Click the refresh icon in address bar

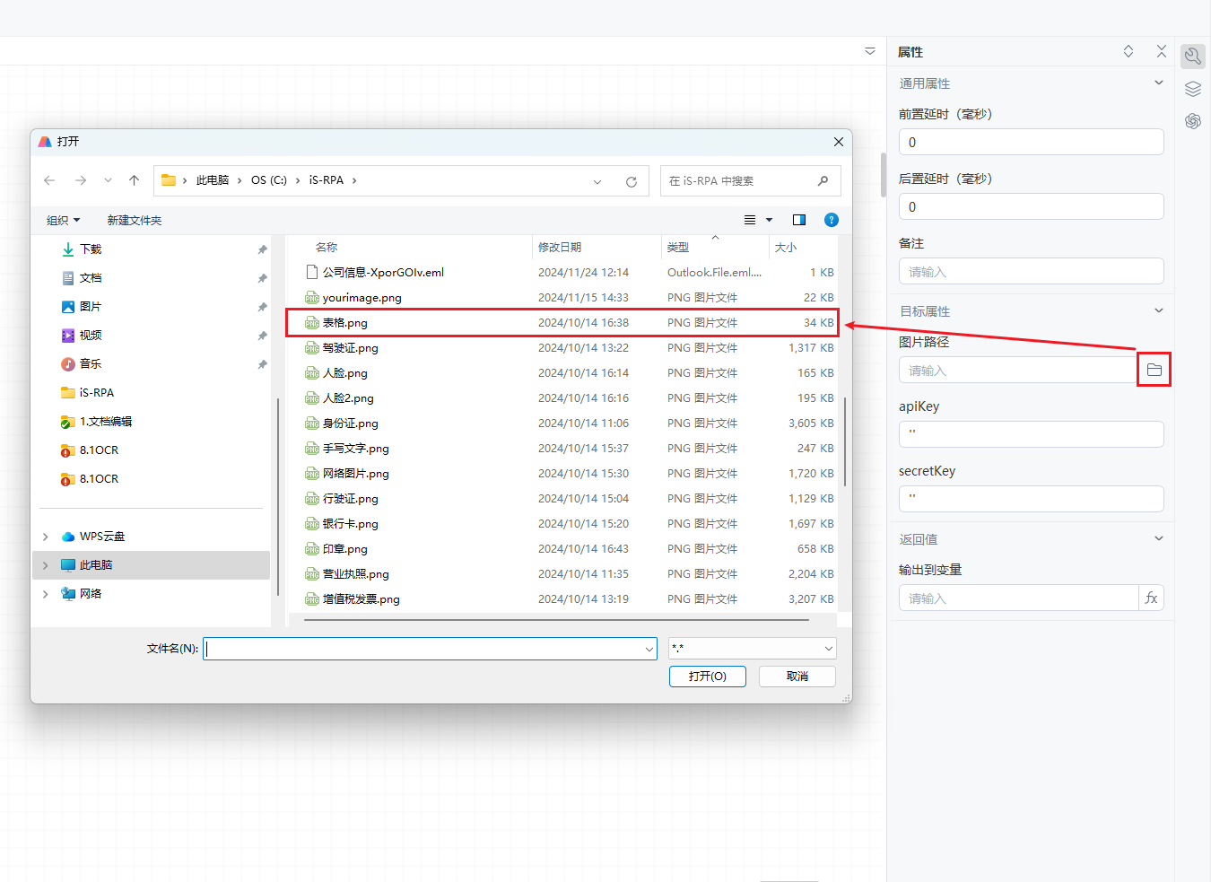point(632,181)
